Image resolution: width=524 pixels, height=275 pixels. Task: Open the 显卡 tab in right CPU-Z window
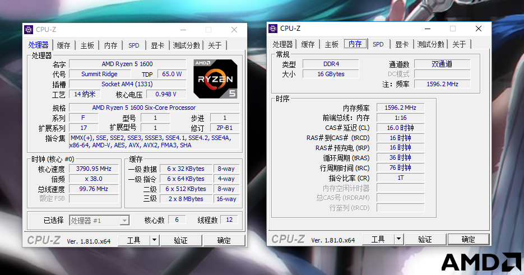pos(402,44)
